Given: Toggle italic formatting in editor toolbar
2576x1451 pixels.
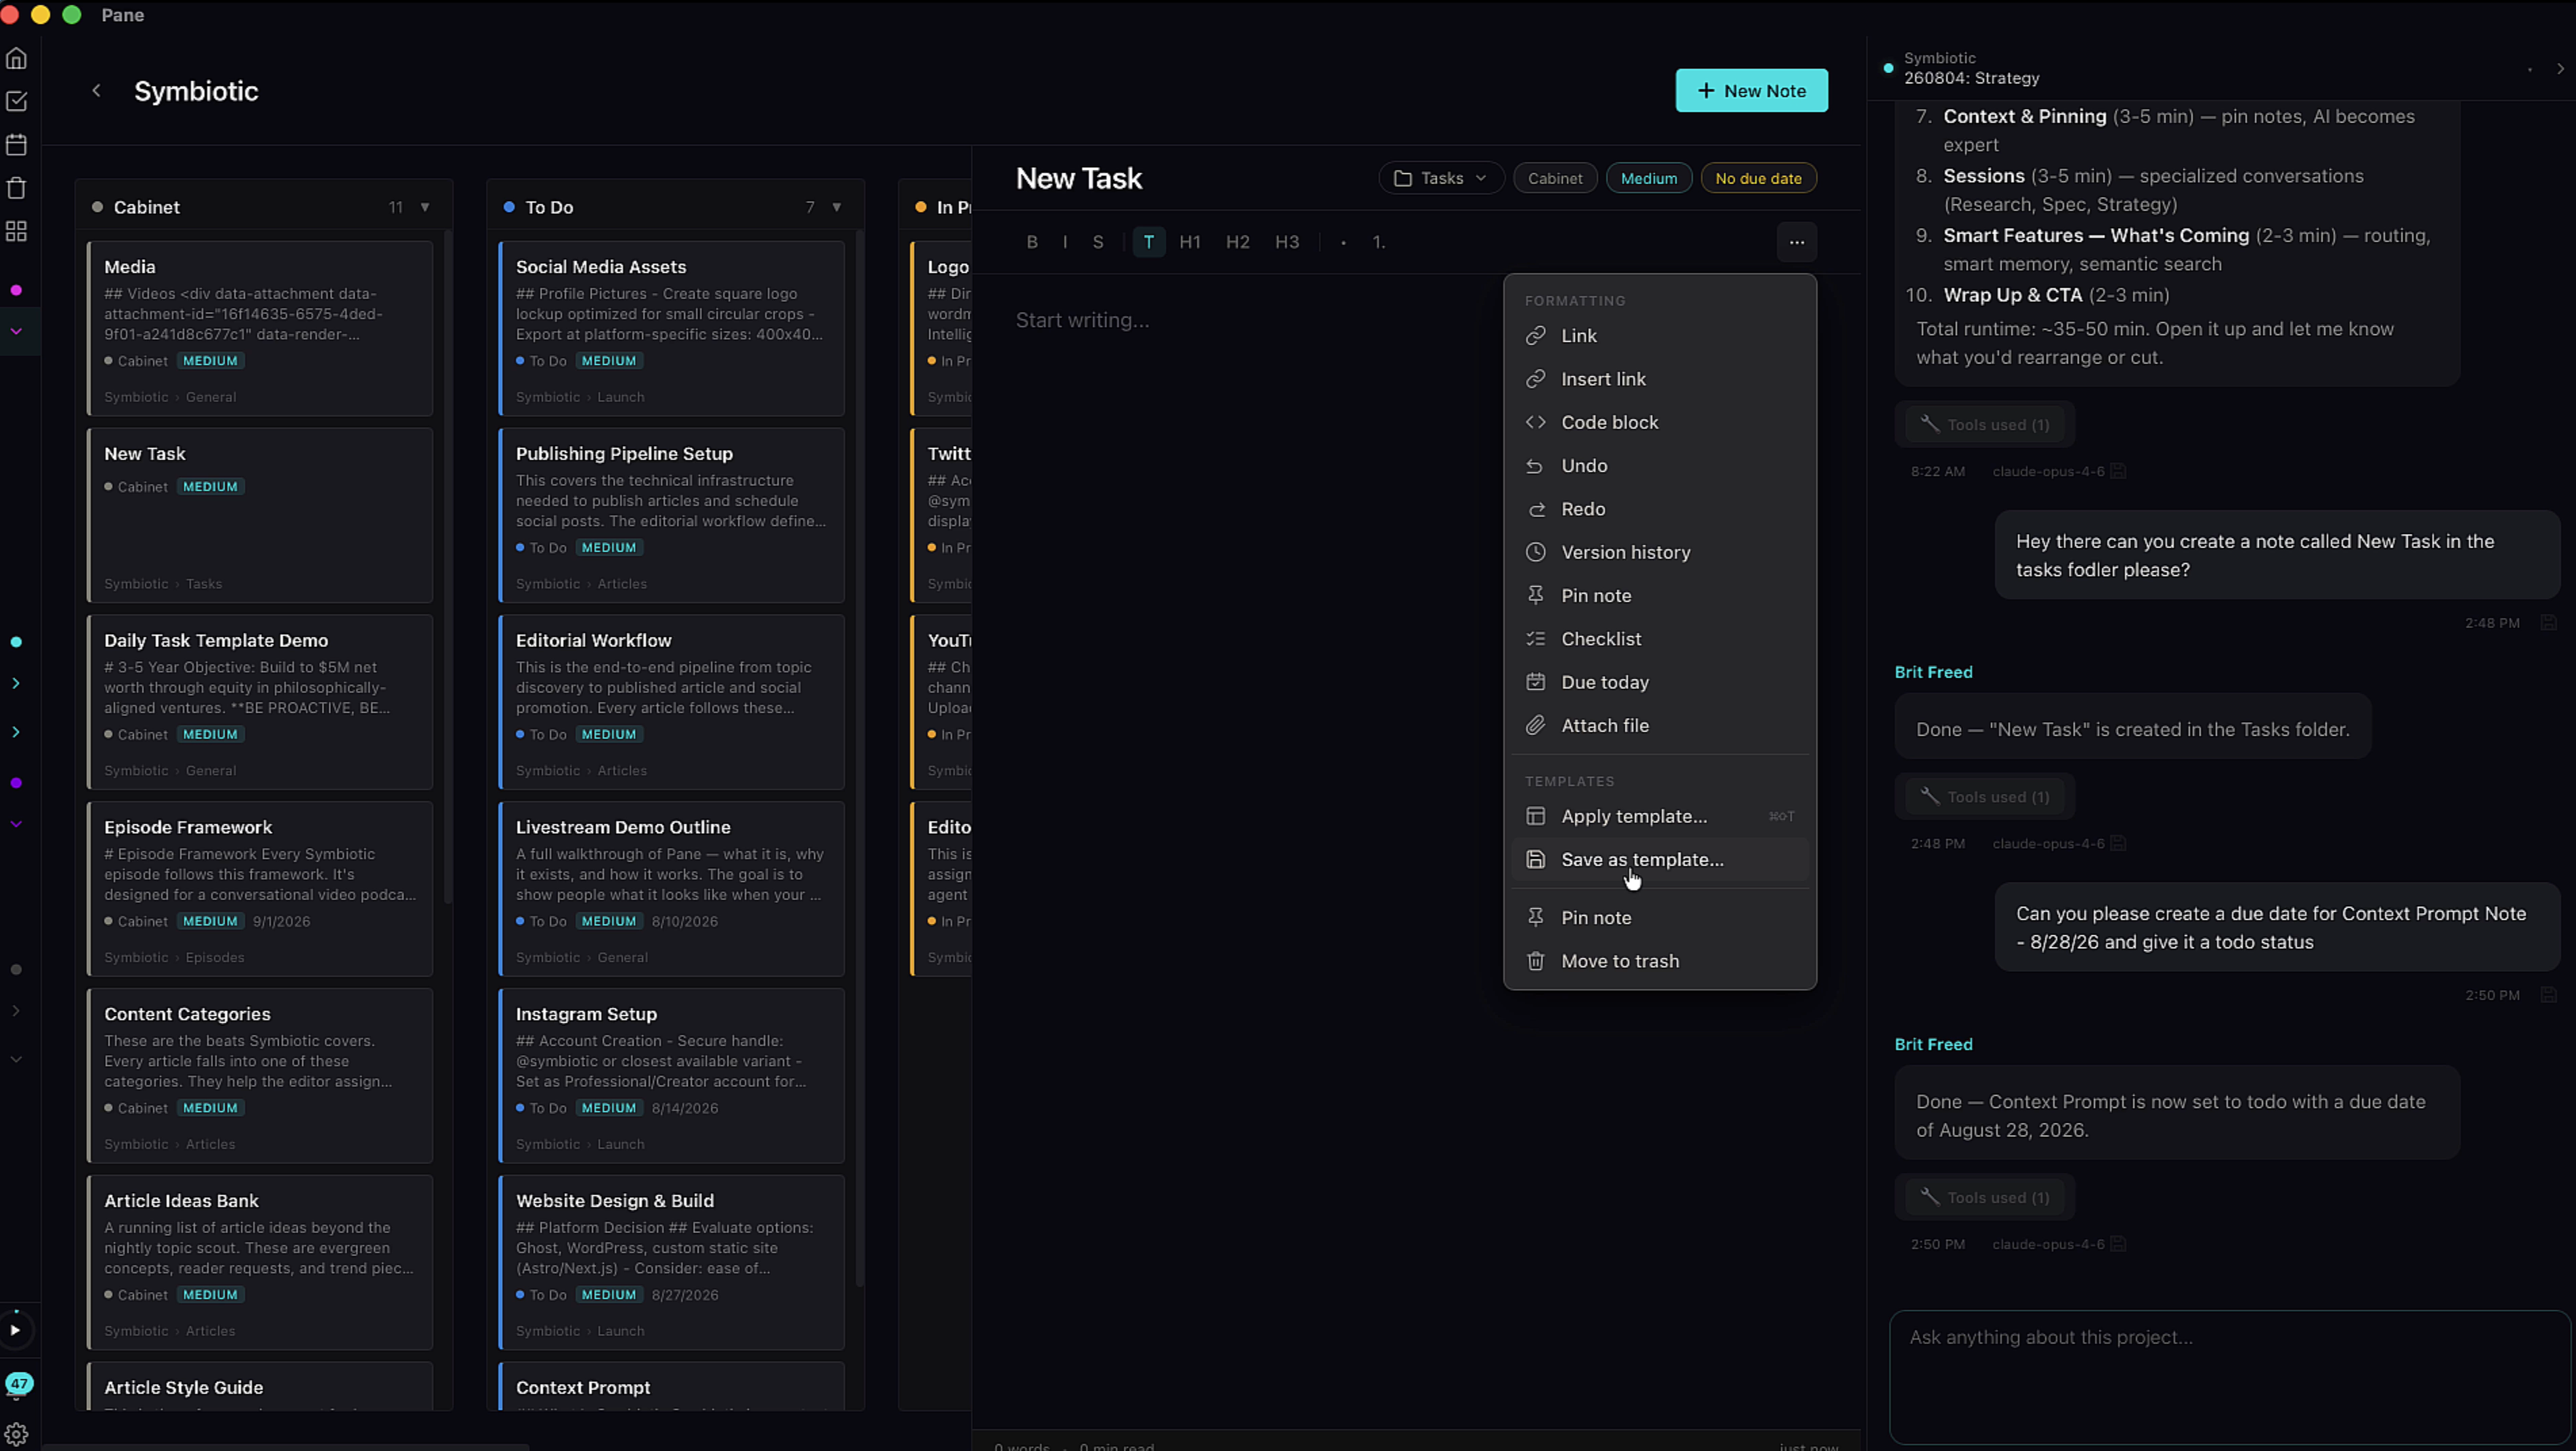Looking at the screenshot, I should coord(1065,242).
